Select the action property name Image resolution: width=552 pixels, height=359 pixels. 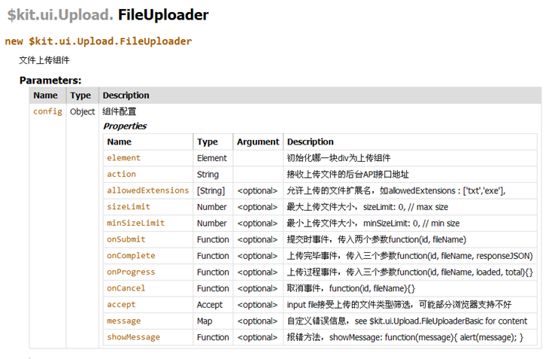pos(121,175)
